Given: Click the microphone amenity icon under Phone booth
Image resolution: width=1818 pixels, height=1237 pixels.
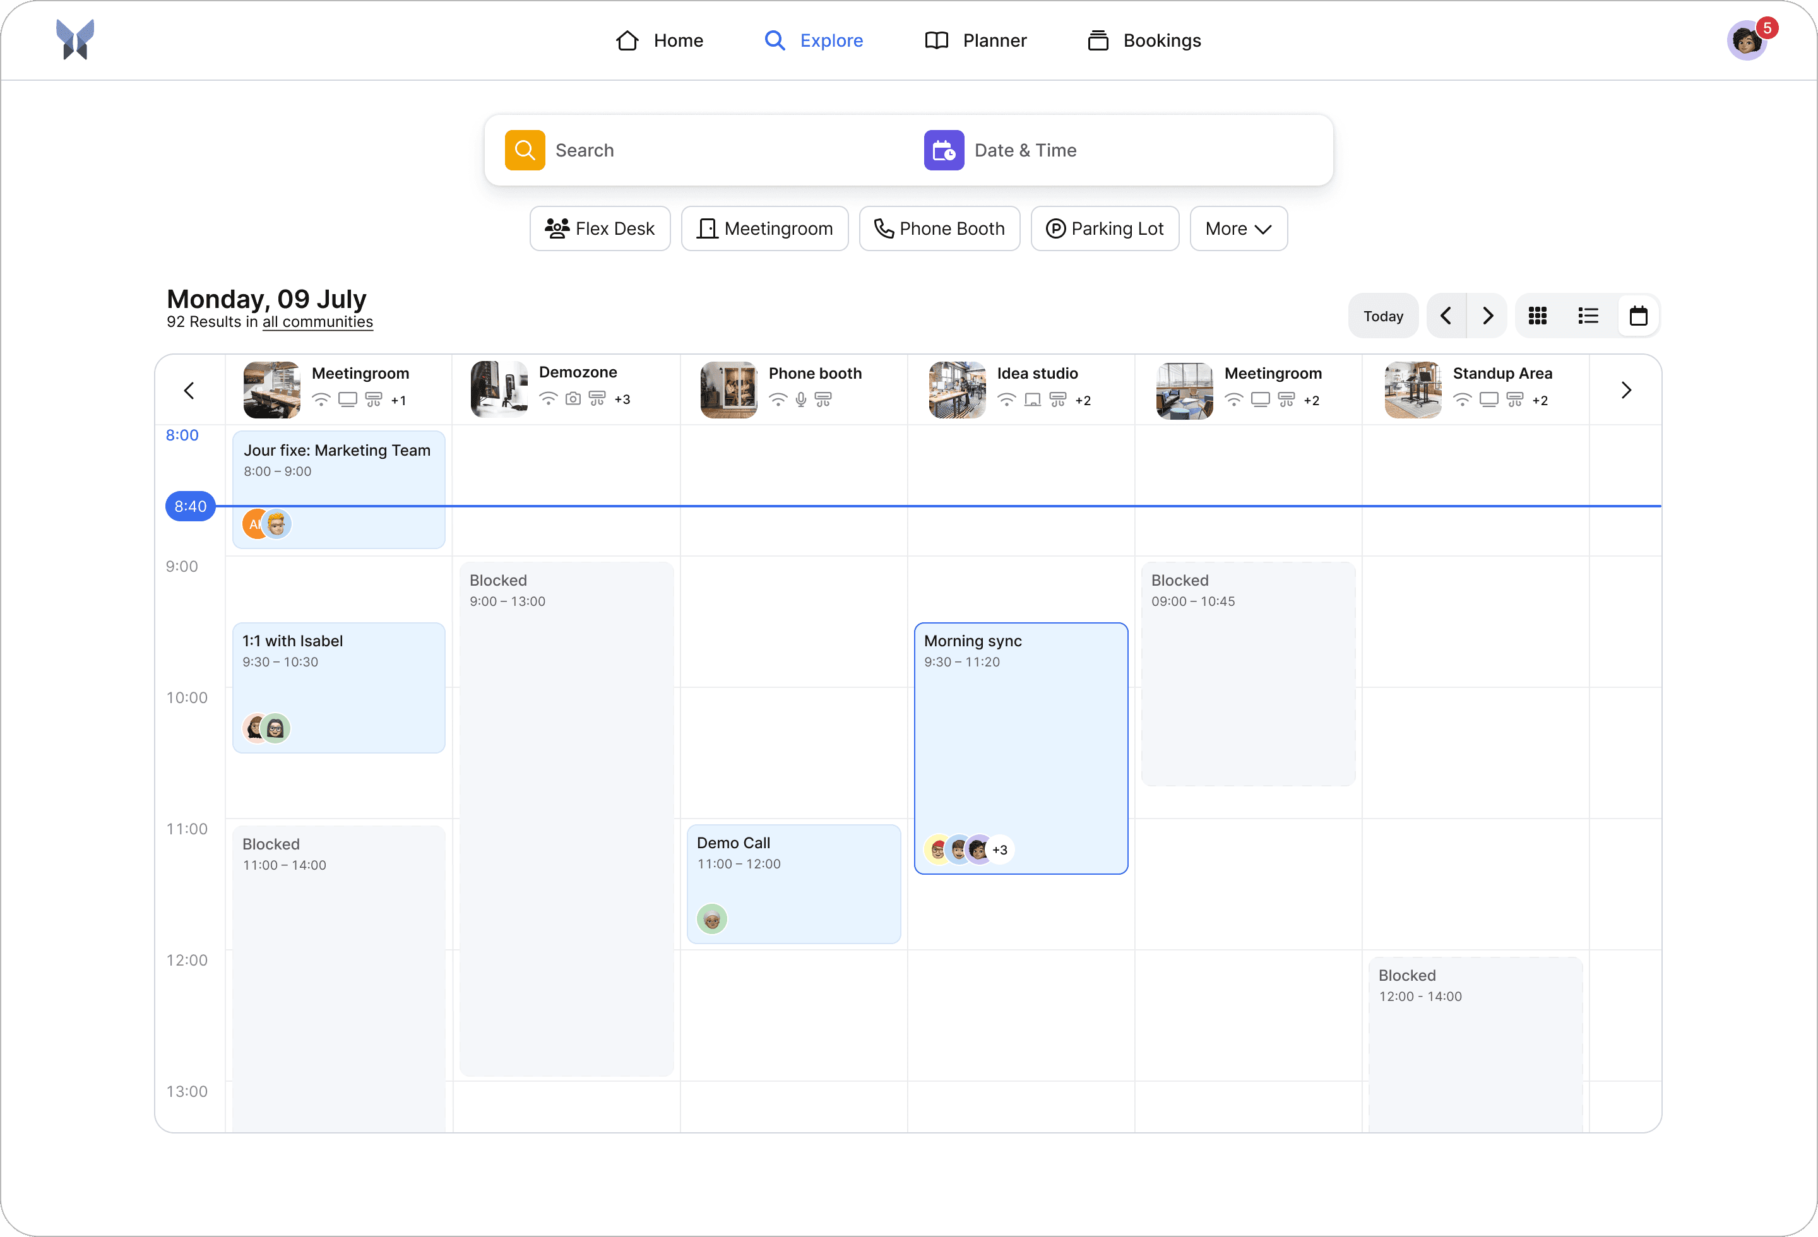Looking at the screenshot, I should click(800, 399).
